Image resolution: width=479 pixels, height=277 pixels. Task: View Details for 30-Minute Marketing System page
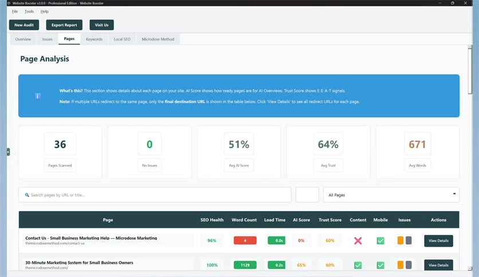[x=438, y=265]
